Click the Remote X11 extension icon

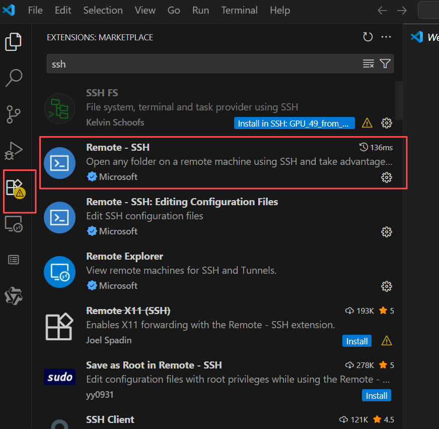click(59, 326)
